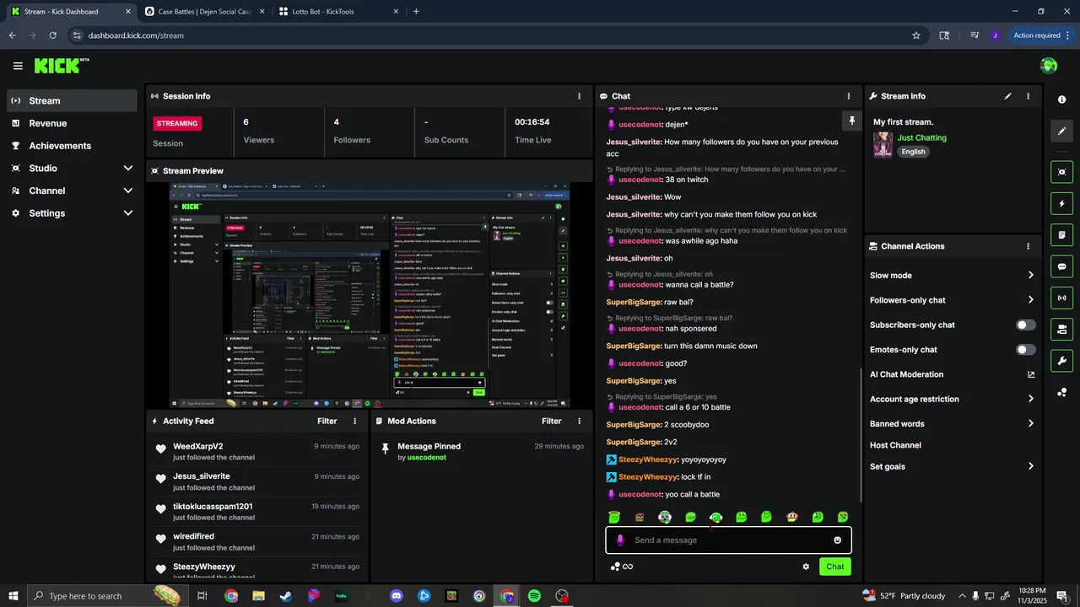The height and width of the screenshot is (607, 1080).
Task: Toggle the broadcast signal widget icon
Action: (1061, 298)
